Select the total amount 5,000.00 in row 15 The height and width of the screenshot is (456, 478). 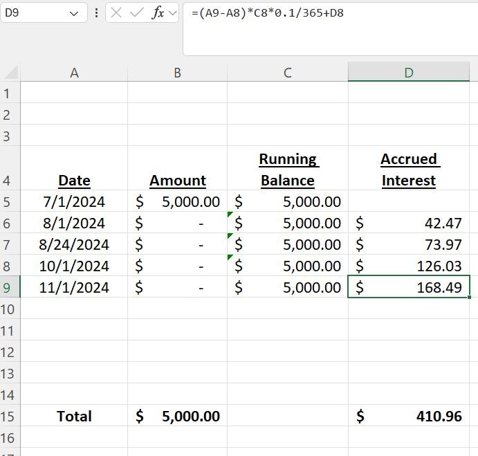click(177, 415)
